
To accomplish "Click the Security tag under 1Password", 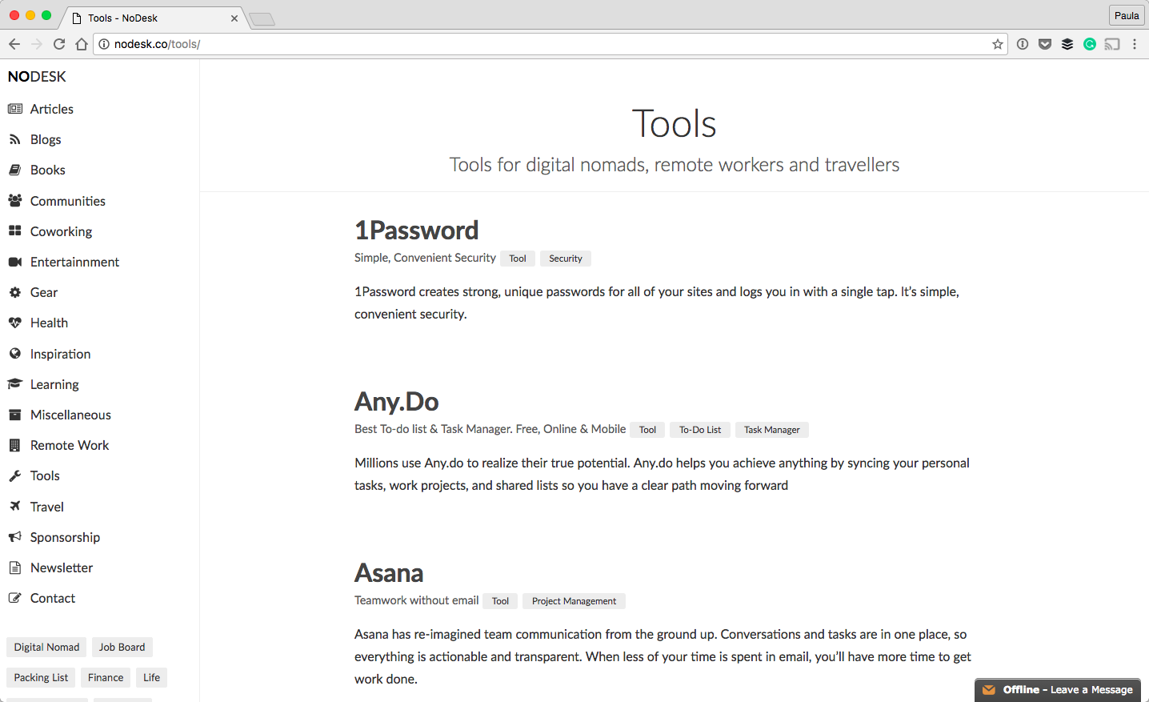I will (566, 259).
